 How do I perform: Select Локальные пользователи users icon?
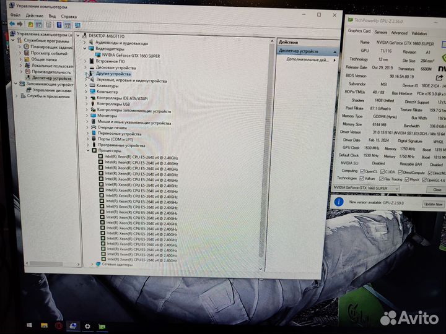click(28, 66)
